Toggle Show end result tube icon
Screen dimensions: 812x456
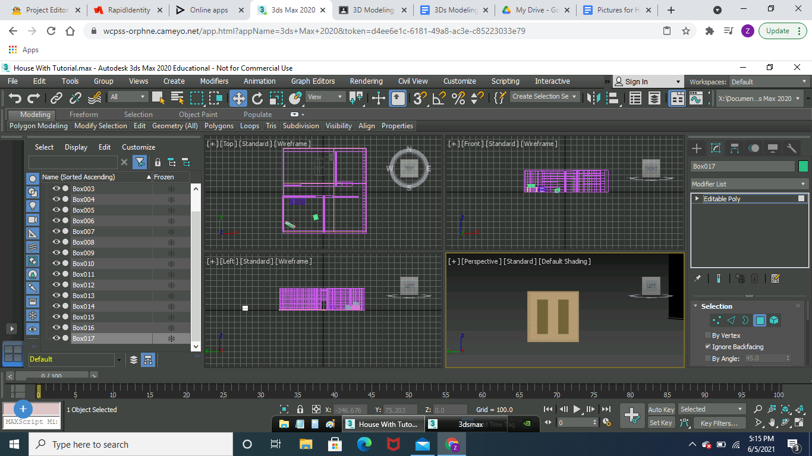[x=719, y=278]
